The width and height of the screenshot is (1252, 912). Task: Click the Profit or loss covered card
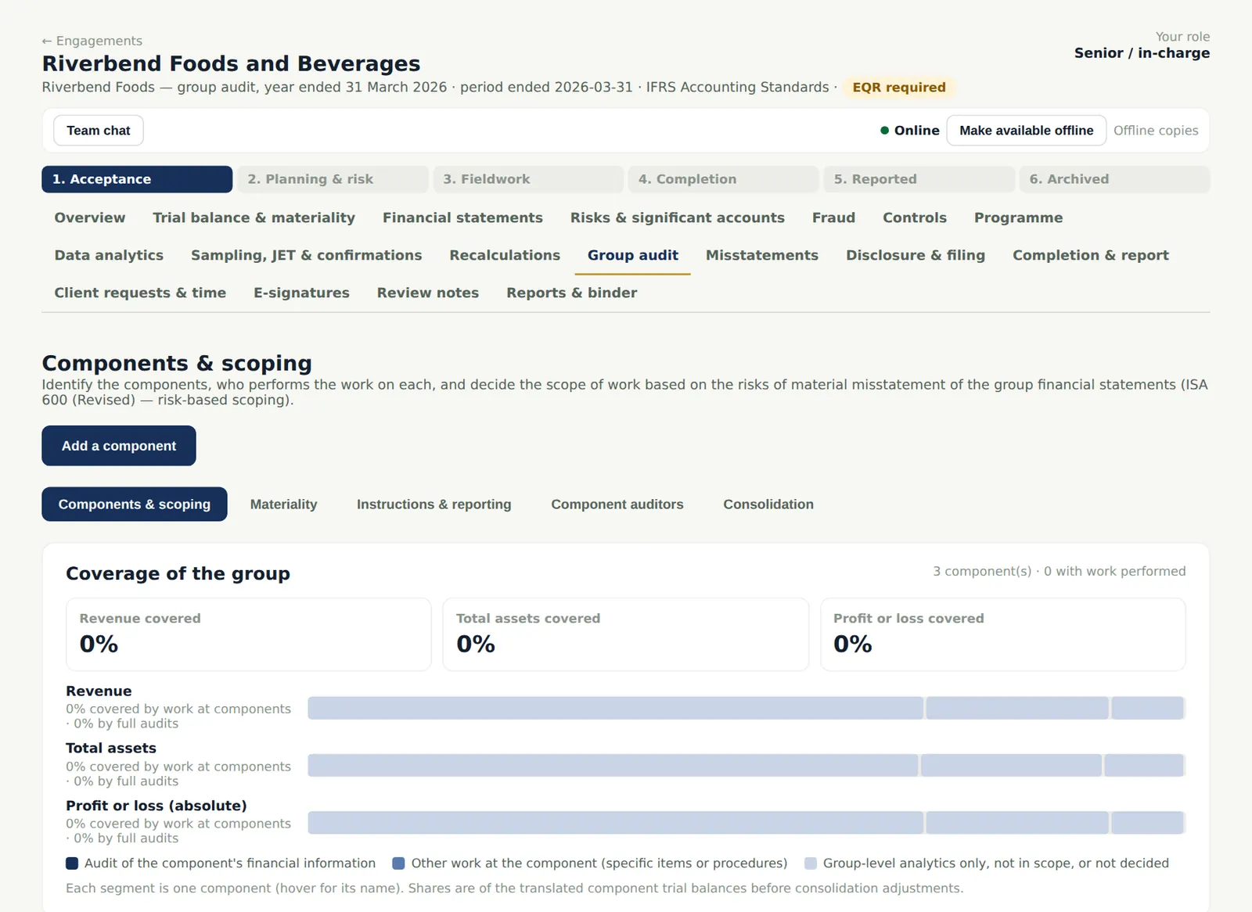coord(1002,634)
